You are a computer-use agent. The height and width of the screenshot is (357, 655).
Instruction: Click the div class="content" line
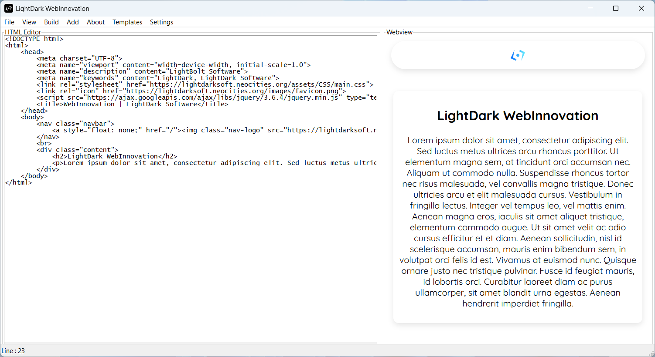tap(78, 150)
